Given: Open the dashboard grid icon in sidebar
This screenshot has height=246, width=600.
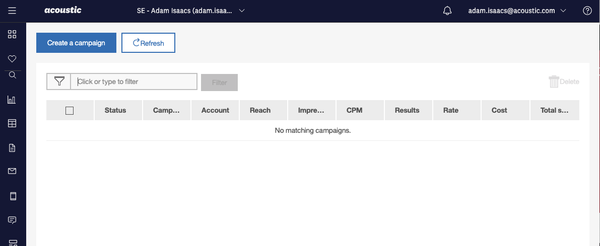Looking at the screenshot, I should (x=13, y=34).
